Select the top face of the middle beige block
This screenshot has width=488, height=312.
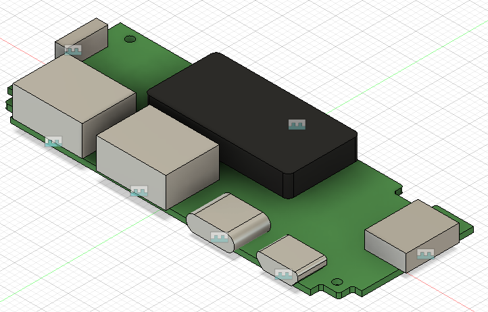tap(157, 140)
